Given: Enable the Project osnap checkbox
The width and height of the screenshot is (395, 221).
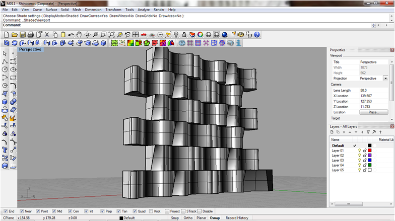Looking at the screenshot, I should (167, 211).
